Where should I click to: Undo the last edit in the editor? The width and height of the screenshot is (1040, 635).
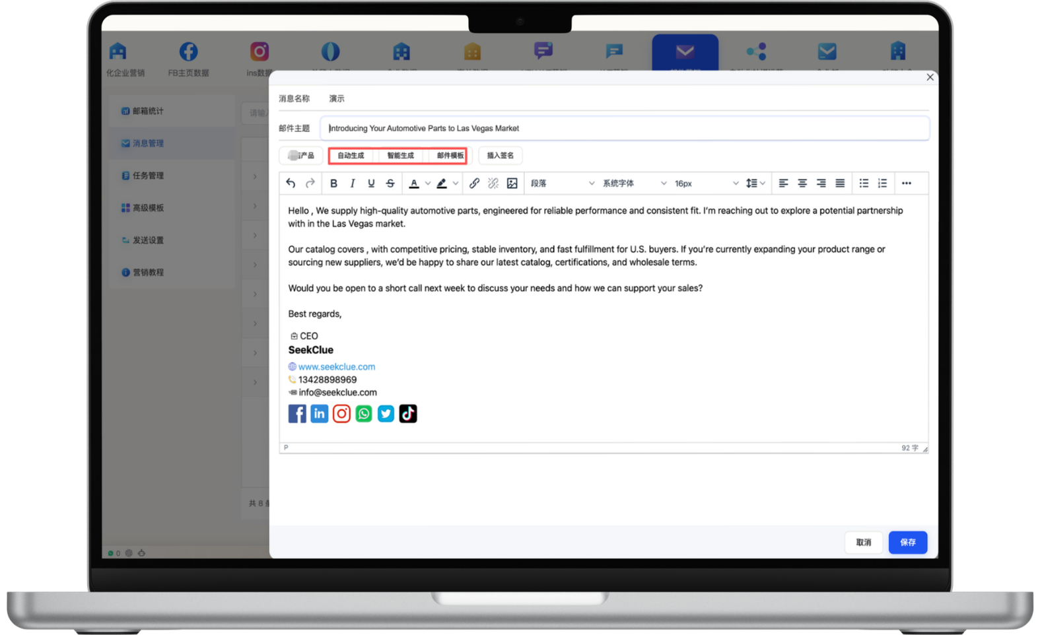pyautogui.click(x=291, y=184)
